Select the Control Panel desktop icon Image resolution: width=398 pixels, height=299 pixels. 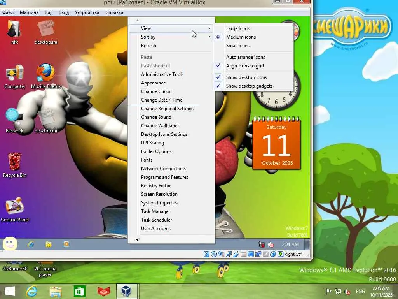(15, 209)
